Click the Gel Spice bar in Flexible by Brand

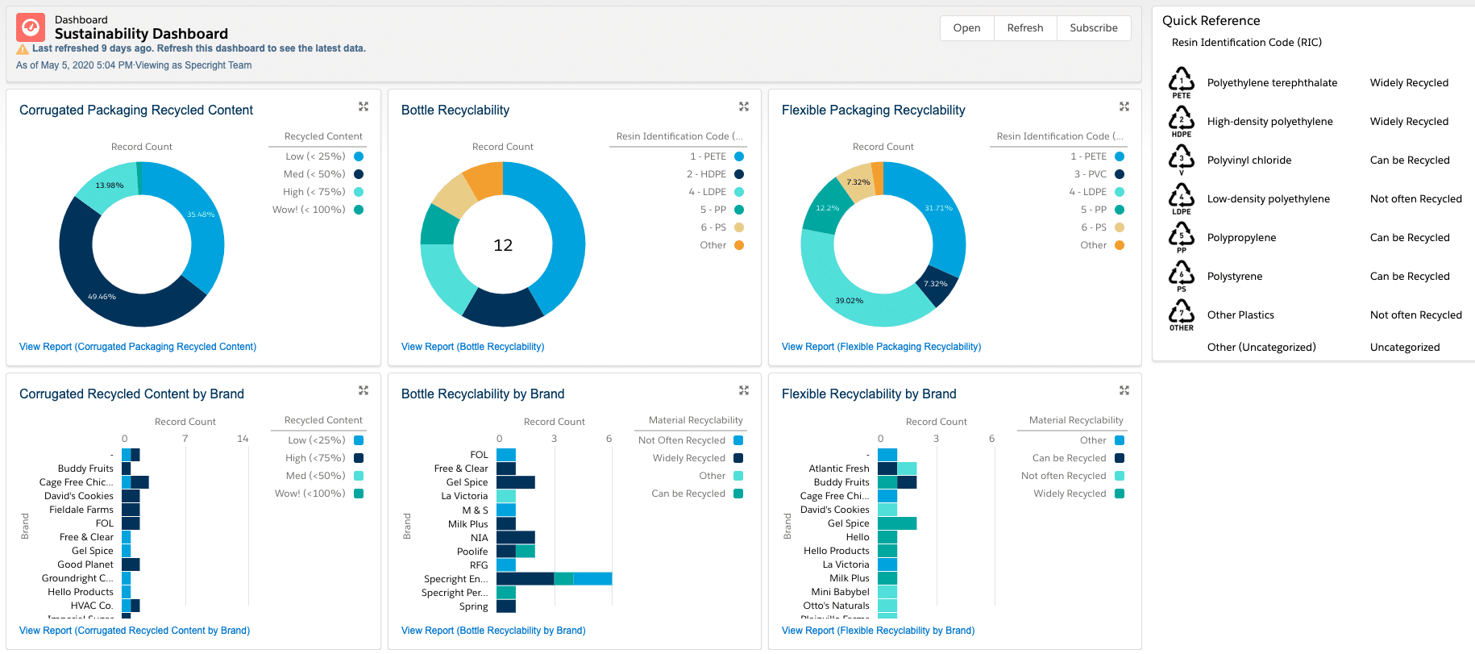897,523
